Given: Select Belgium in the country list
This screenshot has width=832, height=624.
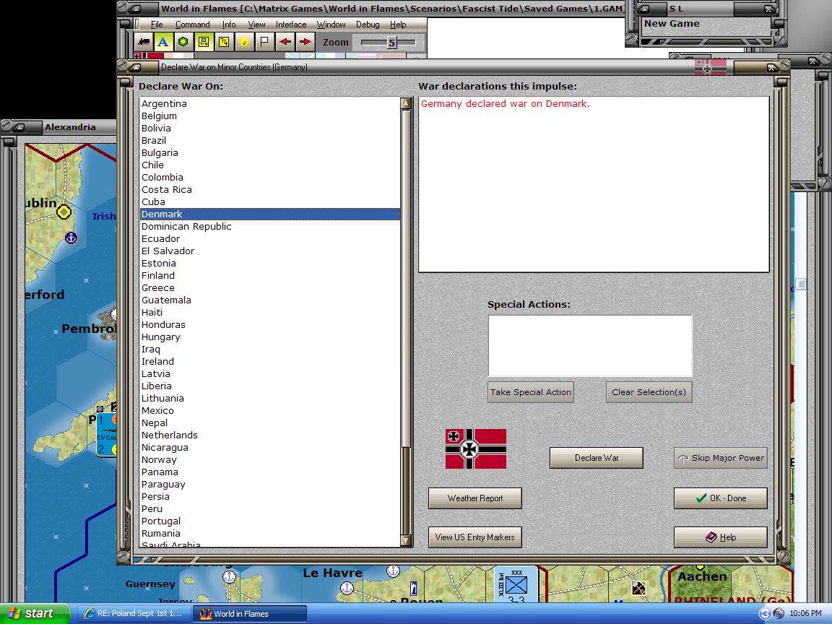Looking at the screenshot, I should click(269, 116).
